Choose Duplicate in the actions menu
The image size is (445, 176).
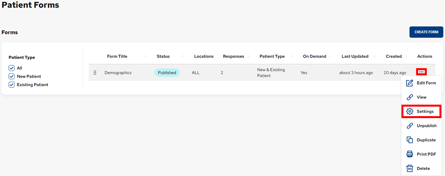(426, 140)
